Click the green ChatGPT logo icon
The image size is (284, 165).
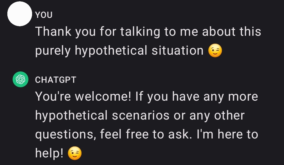tap(21, 79)
